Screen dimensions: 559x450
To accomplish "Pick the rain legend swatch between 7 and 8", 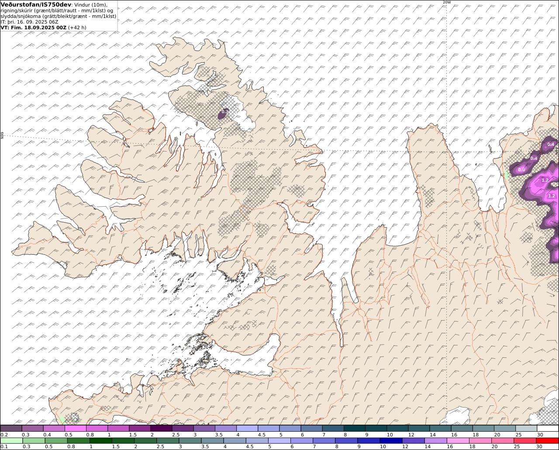I will [x=324, y=440].
